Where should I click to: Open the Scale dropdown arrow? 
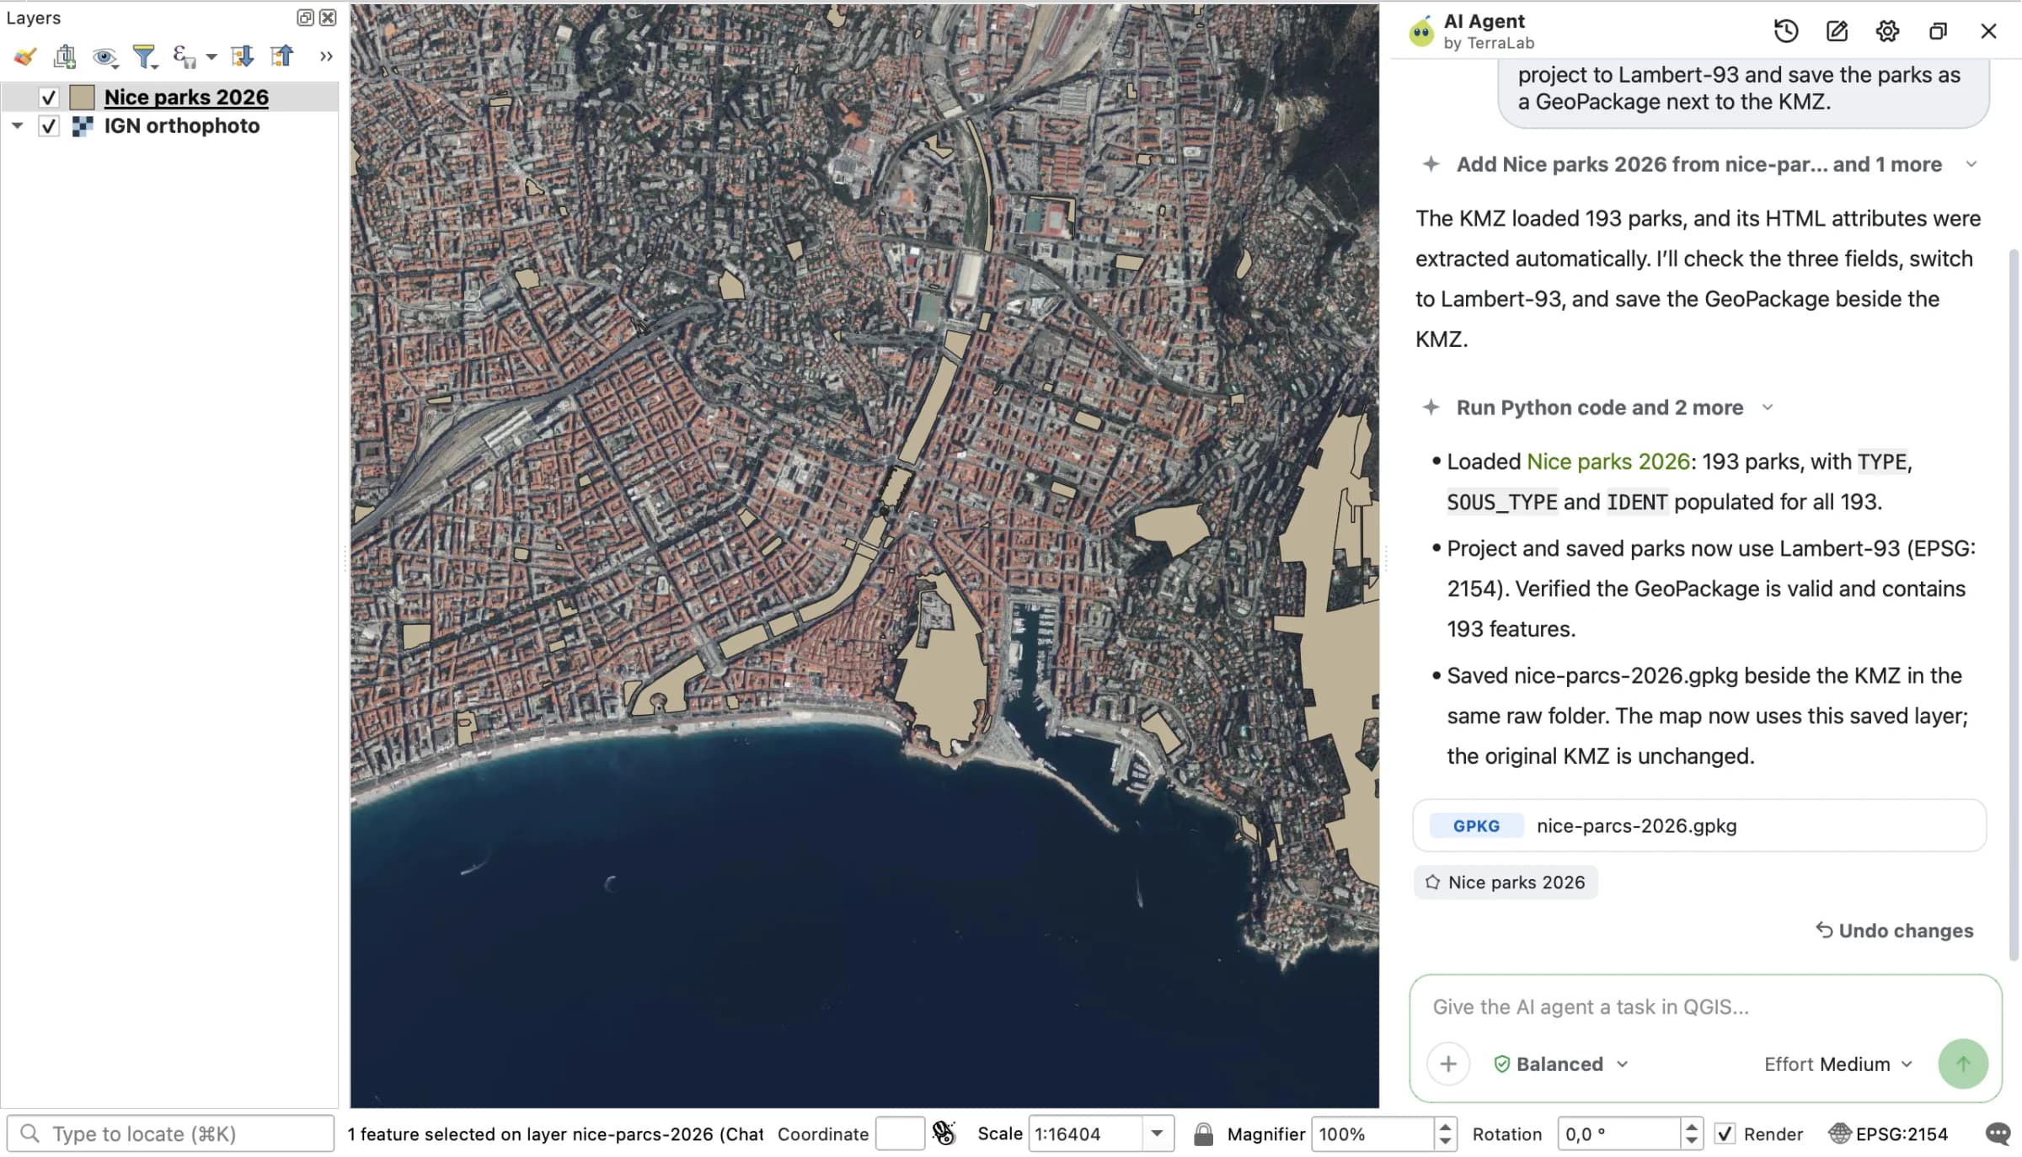(x=1158, y=1133)
